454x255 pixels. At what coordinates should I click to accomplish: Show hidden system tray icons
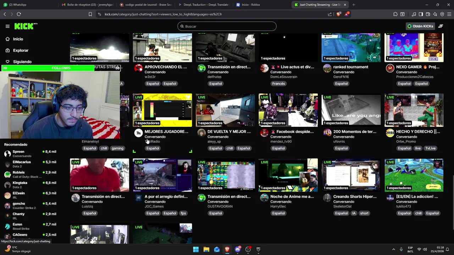click(x=393, y=249)
